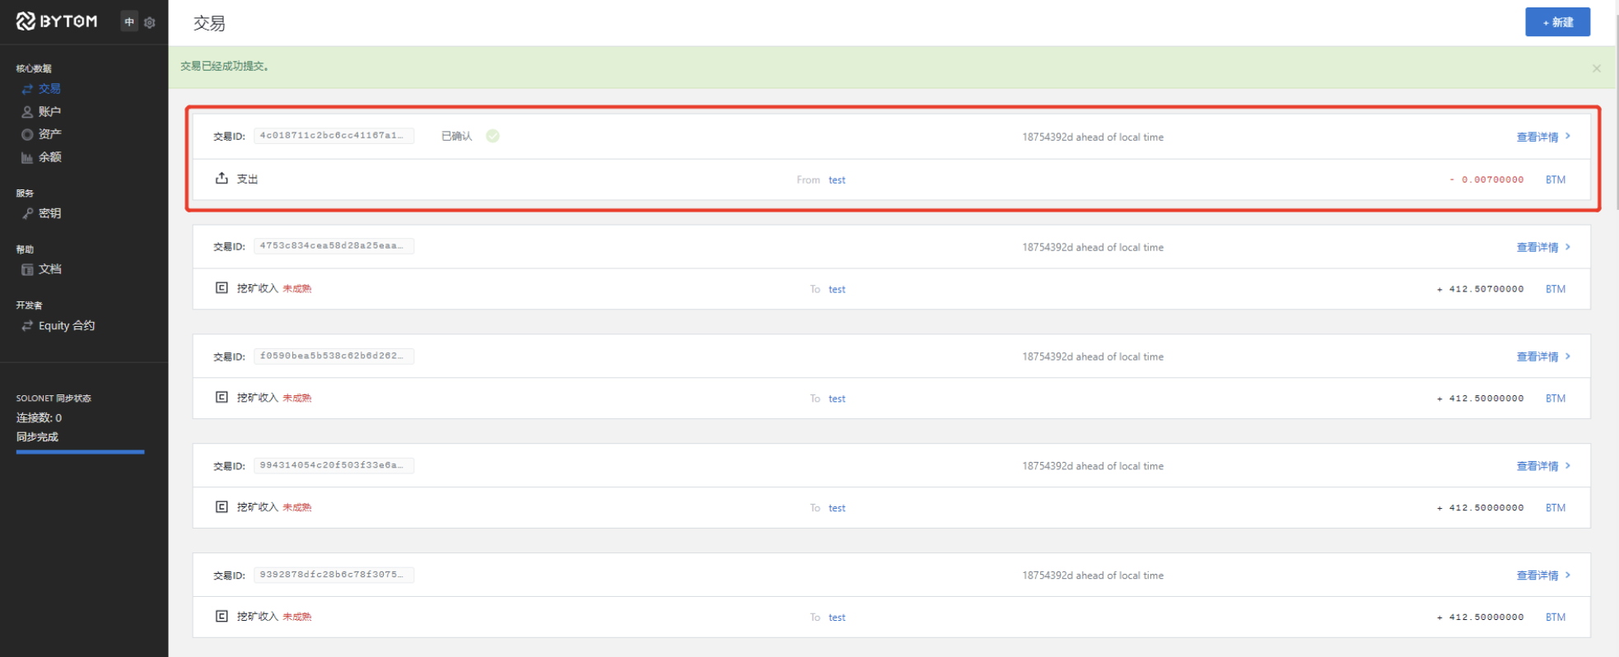Dismiss the green success notification banner

tap(1596, 68)
